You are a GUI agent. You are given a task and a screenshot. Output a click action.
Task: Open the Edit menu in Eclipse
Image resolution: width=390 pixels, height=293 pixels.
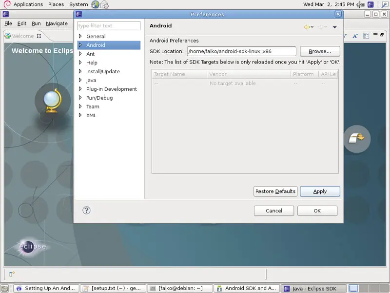click(22, 23)
